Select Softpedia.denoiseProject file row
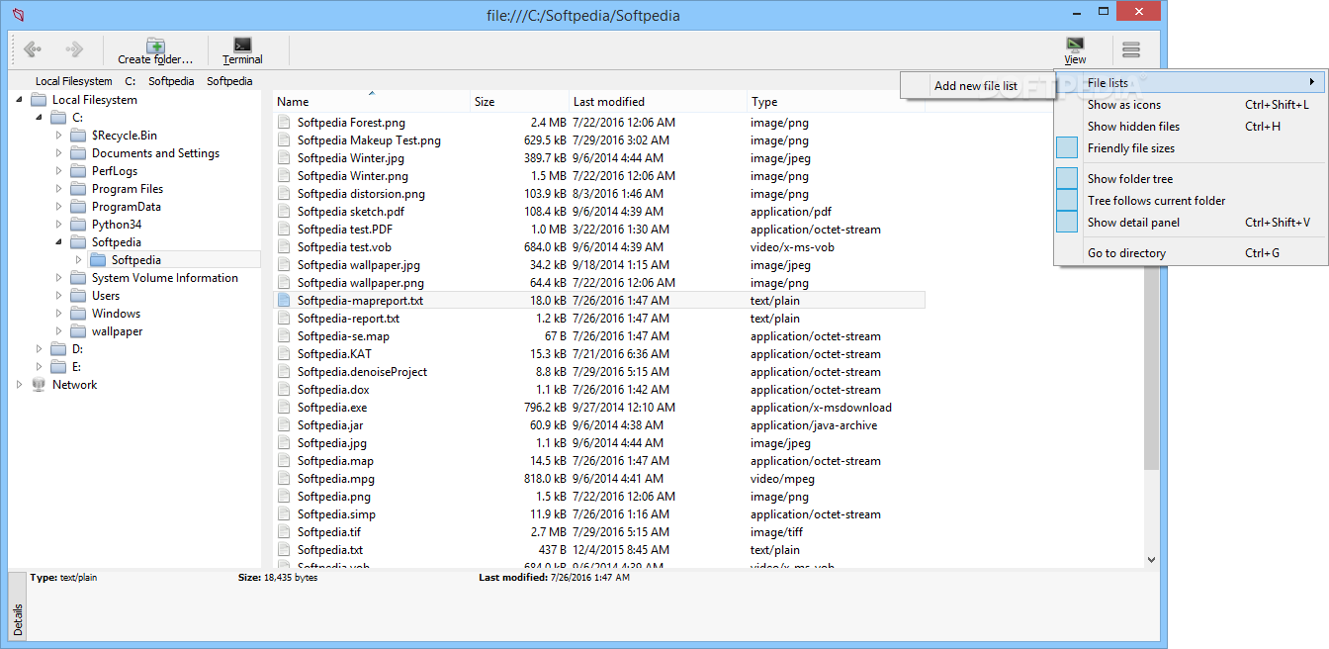Viewport: 1329px width, 649px height. (598, 372)
